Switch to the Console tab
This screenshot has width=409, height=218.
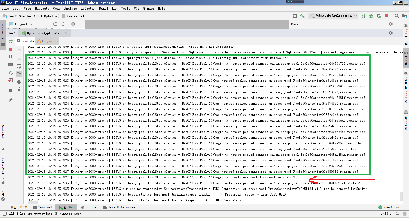click(25, 41)
